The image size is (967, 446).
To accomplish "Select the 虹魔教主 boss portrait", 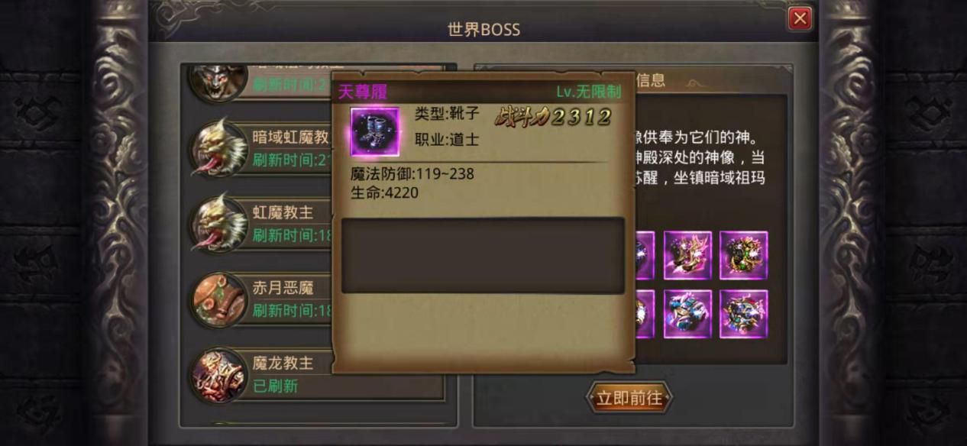I will point(219,222).
